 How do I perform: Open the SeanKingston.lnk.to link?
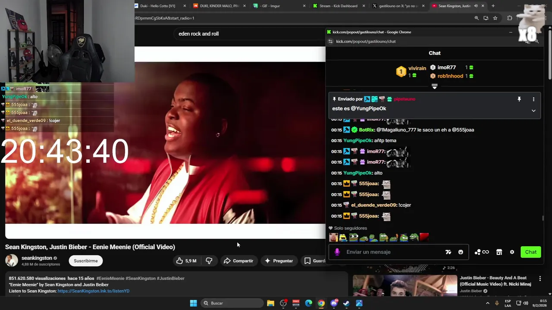pyautogui.click(x=93, y=291)
